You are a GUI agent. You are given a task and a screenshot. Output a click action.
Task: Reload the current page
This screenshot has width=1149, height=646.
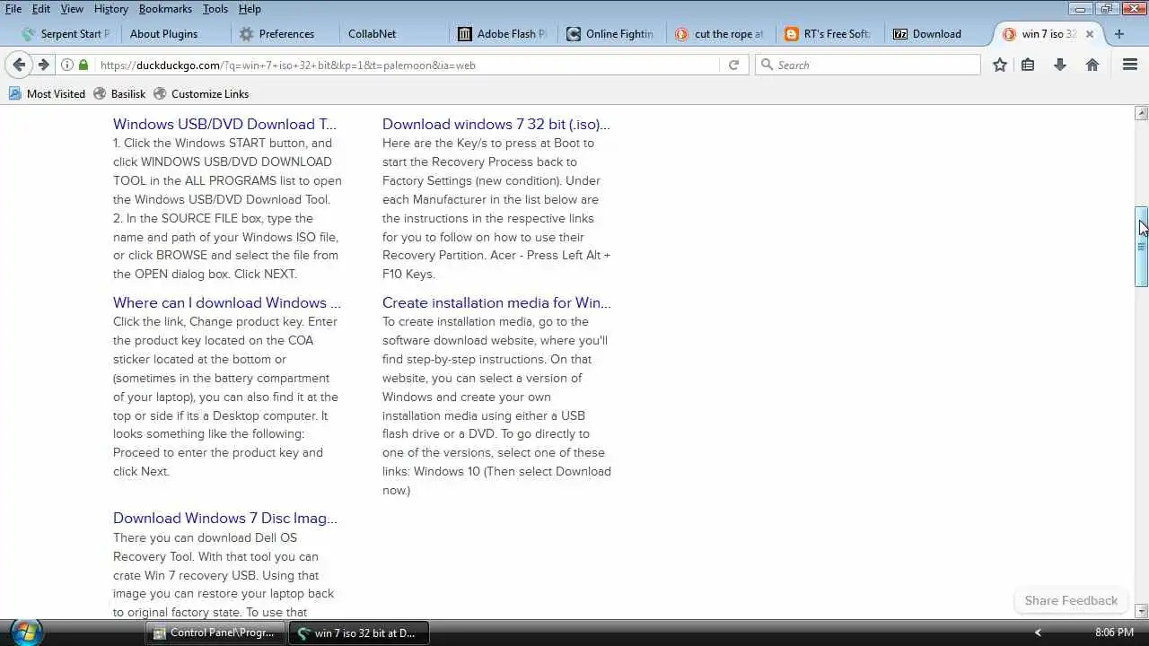(x=733, y=65)
